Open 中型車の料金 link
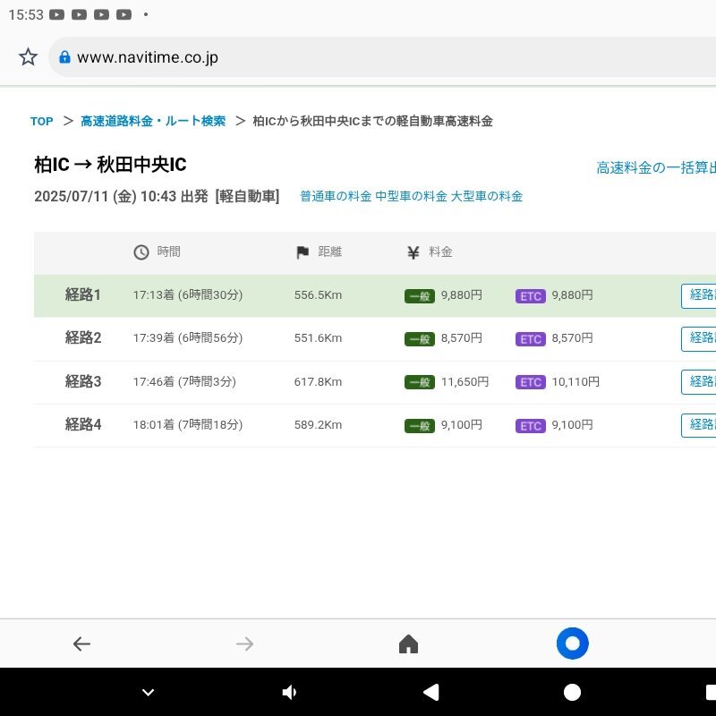Screen dimensions: 716x716 pyautogui.click(x=411, y=196)
